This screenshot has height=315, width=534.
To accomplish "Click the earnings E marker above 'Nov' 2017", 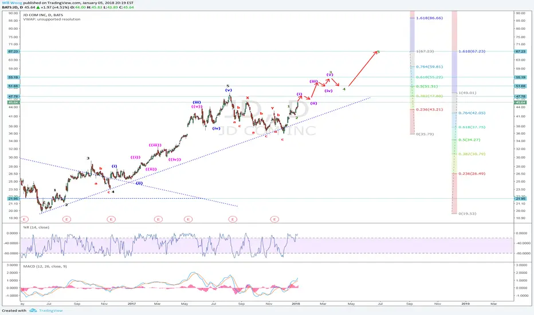I will (x=274, y=219).
